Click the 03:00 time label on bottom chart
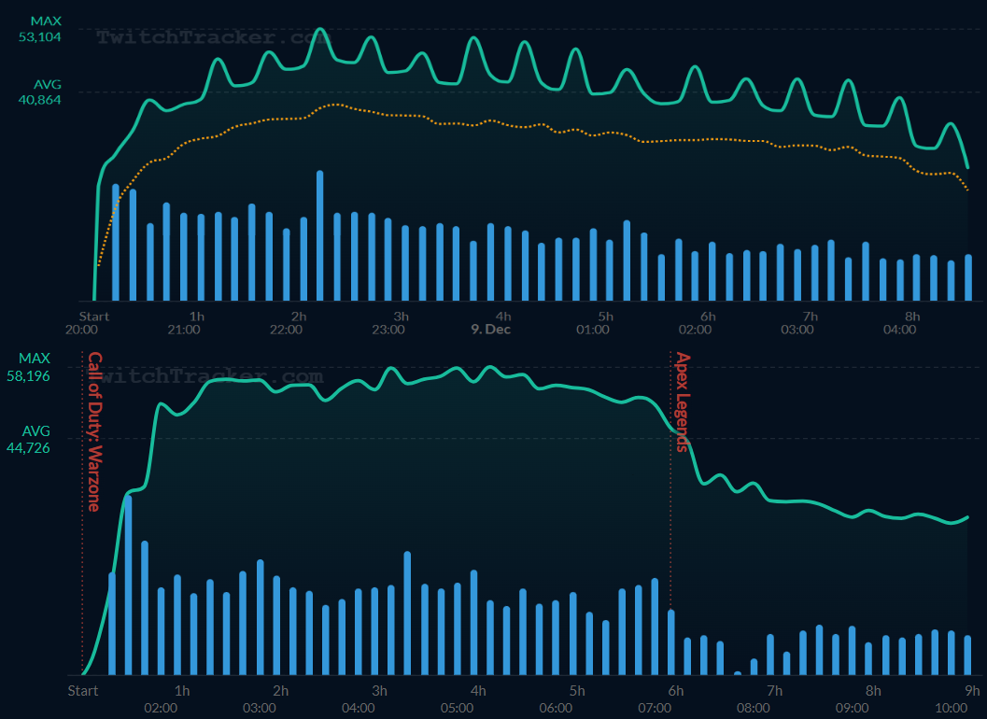 (260, 709)
